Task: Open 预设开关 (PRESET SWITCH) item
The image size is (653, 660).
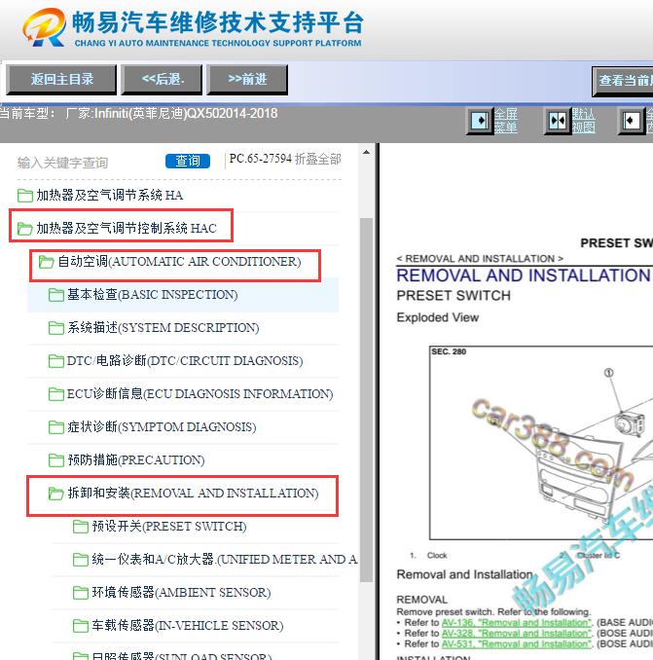Action: [x=169, y=526]
